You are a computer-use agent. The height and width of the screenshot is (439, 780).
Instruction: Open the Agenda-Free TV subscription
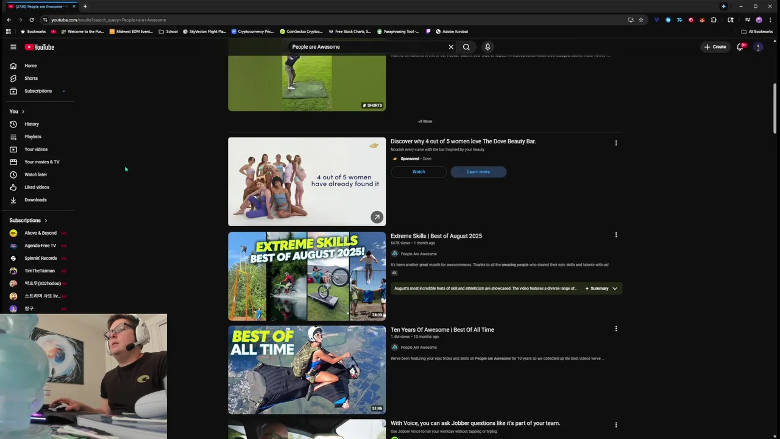(x=39, y=246)
